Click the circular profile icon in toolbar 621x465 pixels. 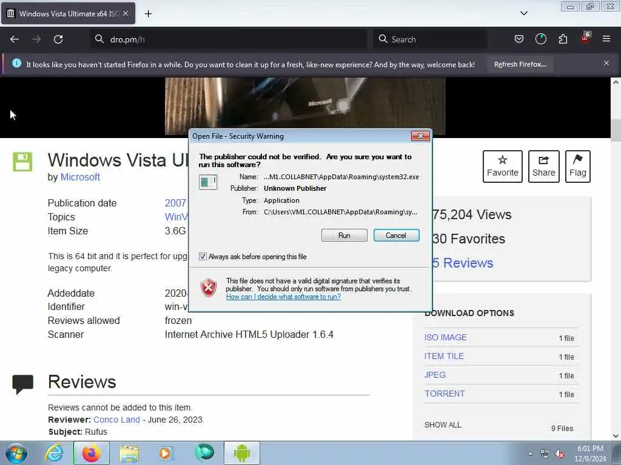click(540, 39)
